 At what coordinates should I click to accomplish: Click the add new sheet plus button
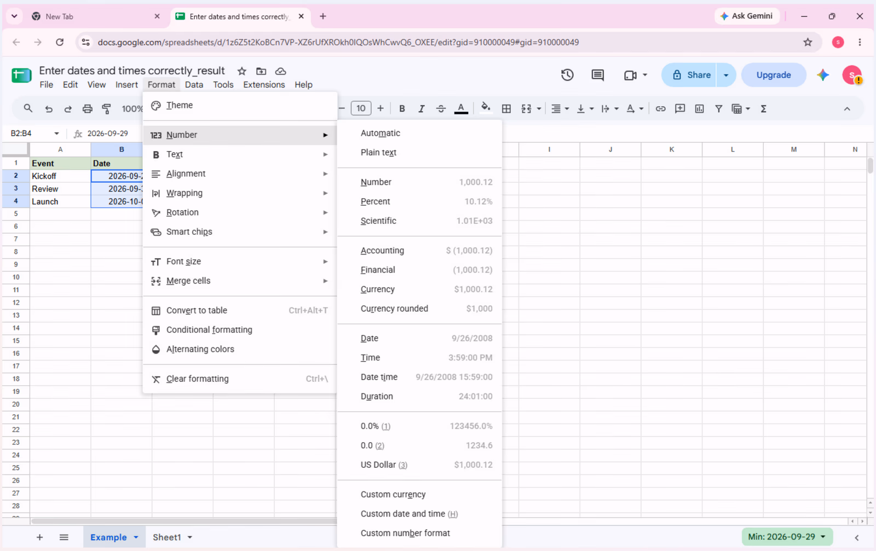click(x=39, y=537)
